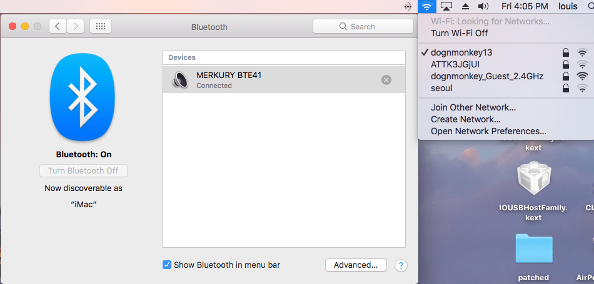Click the Advanced button

point(356,265)
